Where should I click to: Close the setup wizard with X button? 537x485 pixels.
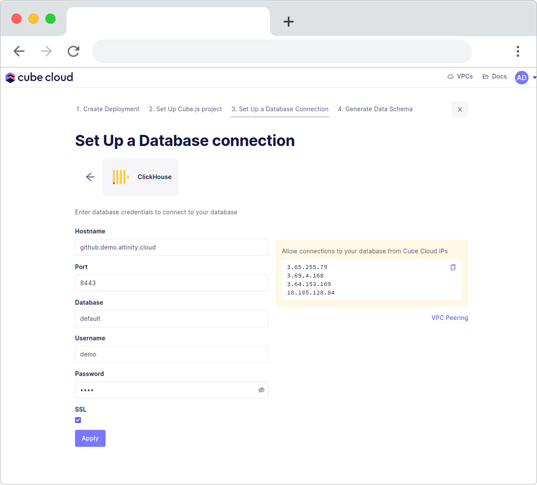pos(460,109)
